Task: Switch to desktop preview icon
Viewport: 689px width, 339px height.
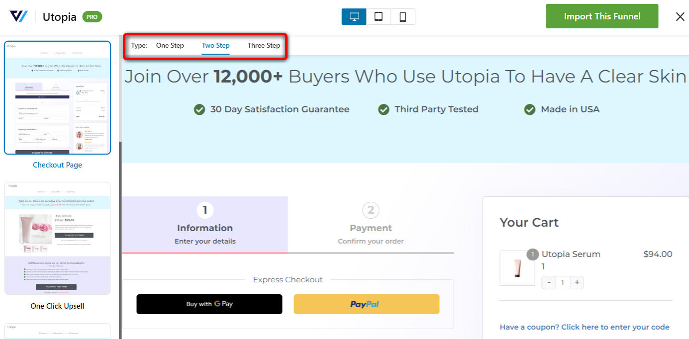Action: click(354, 16)
